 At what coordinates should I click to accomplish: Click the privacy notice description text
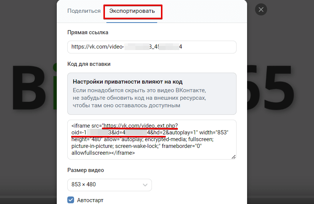tap(139, 98)
